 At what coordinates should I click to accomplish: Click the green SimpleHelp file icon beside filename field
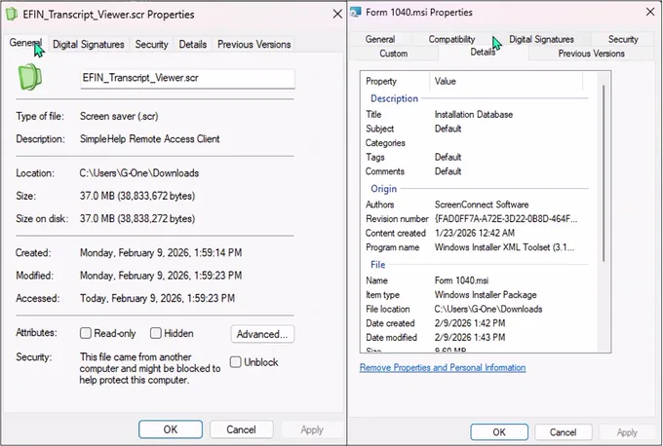(x=29, y=77)
